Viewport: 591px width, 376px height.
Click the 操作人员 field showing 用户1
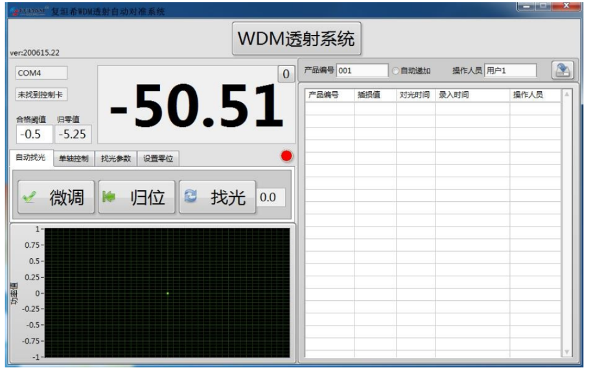click(510, 71)
